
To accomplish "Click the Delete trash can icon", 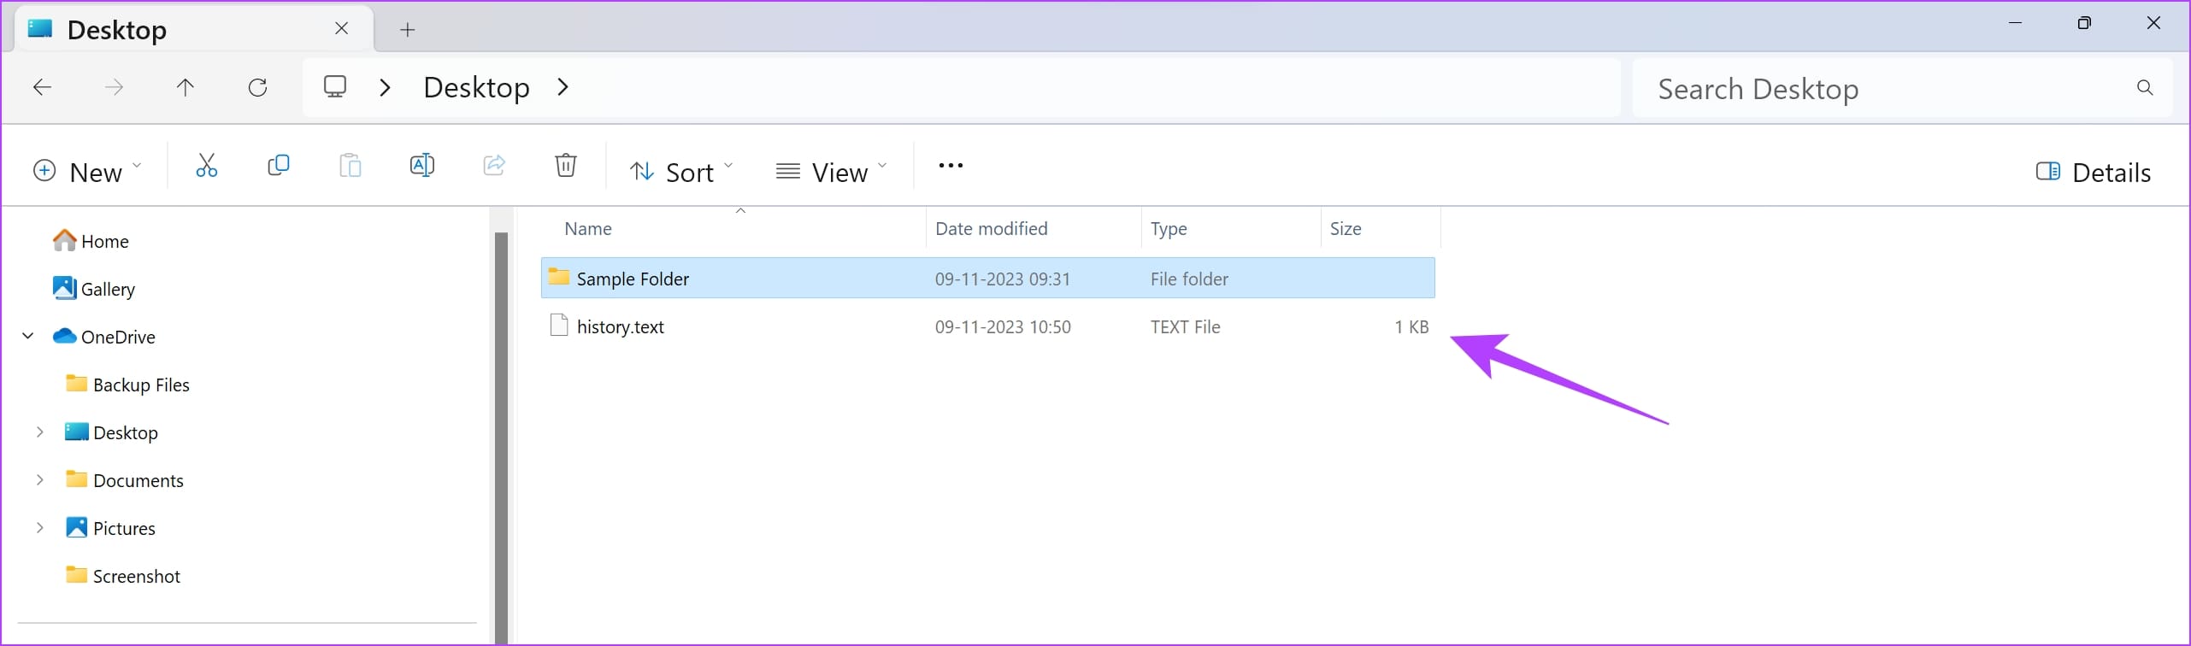I will pos(566,165).
